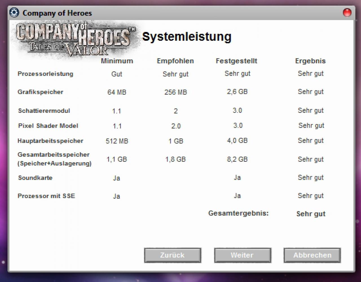Screen dimensions: 361x282
Task: Select the Prozessorleistung row label
Action: click(x=45, y=74)
